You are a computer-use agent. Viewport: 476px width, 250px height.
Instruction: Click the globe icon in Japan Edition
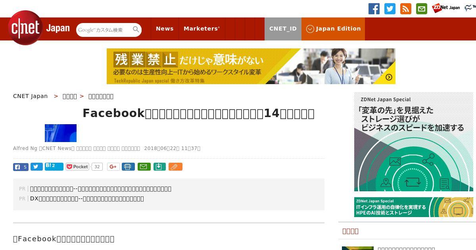point(310,29)
